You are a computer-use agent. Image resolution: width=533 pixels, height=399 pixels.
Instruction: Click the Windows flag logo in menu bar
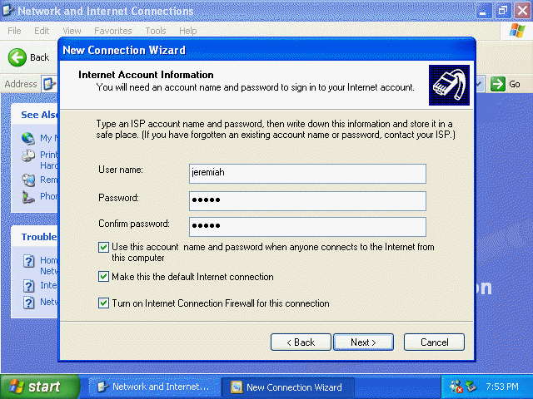pos(516,31)
